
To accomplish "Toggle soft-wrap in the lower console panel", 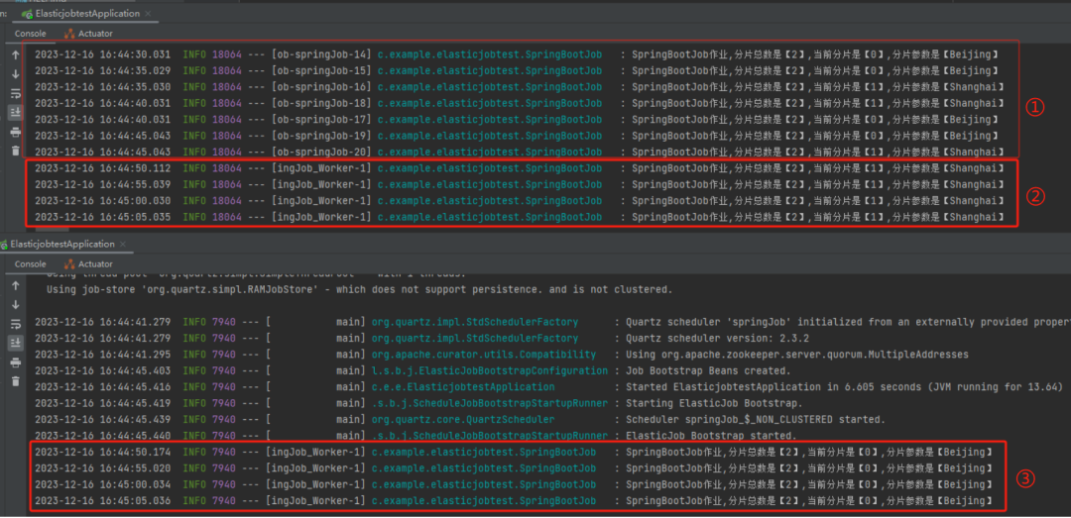I will coord(15,324).
